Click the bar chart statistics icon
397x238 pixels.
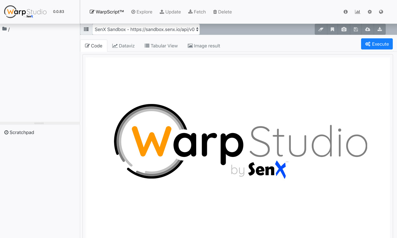point(357,12)
